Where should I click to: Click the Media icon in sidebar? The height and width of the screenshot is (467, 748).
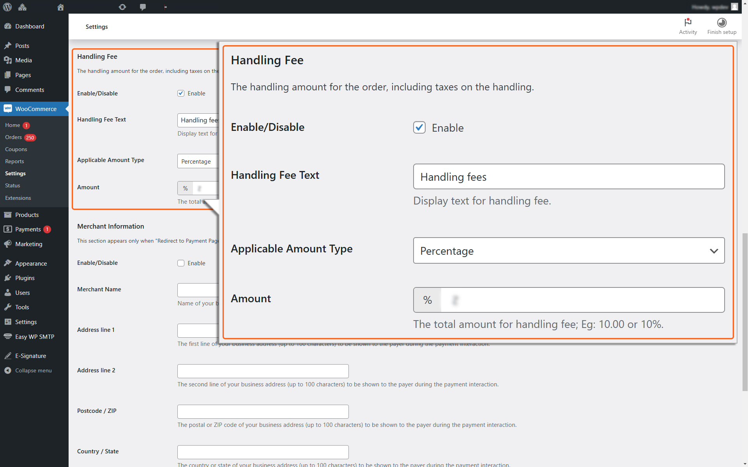click(x=8, y=60)
